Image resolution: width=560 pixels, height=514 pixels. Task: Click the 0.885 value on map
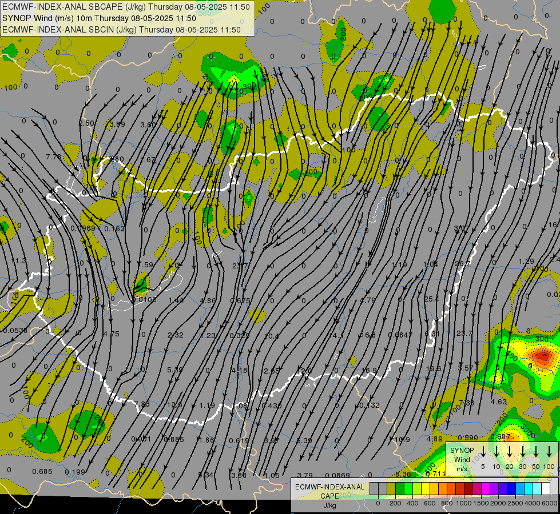(174, 439)
